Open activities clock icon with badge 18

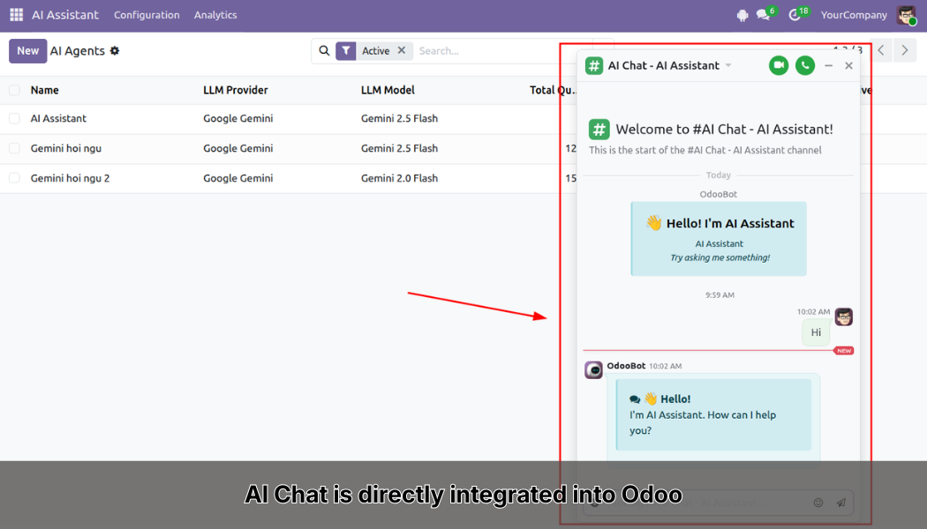(x=795, y=15)
